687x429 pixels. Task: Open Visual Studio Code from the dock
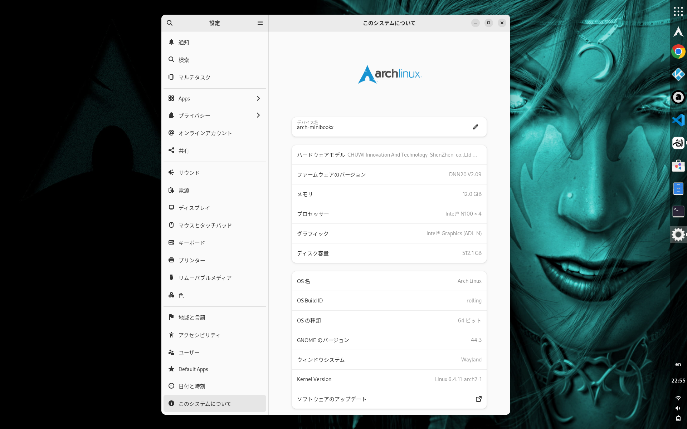[678, 120]
